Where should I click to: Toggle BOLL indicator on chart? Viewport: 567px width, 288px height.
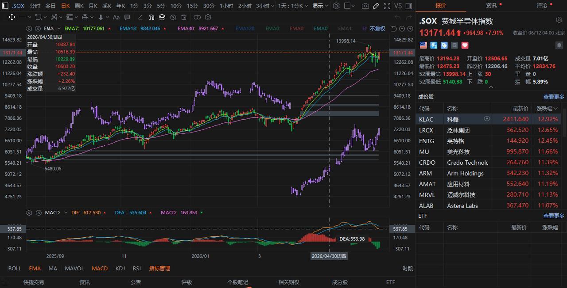click(15, 268)
